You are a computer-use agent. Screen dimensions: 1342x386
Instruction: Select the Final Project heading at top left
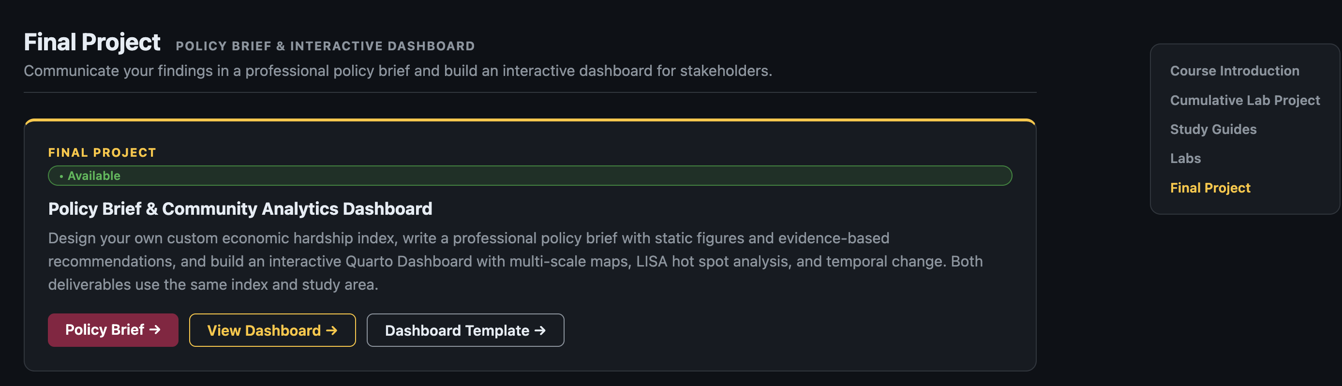(92, 42)
